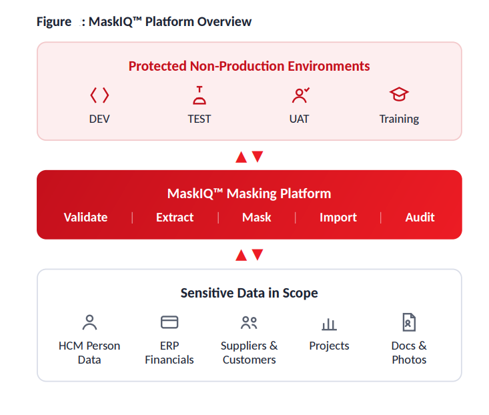Select the 'UAT' label
Image resolution: width=489 pixels, height=415 pixels.
coord(299,119)
